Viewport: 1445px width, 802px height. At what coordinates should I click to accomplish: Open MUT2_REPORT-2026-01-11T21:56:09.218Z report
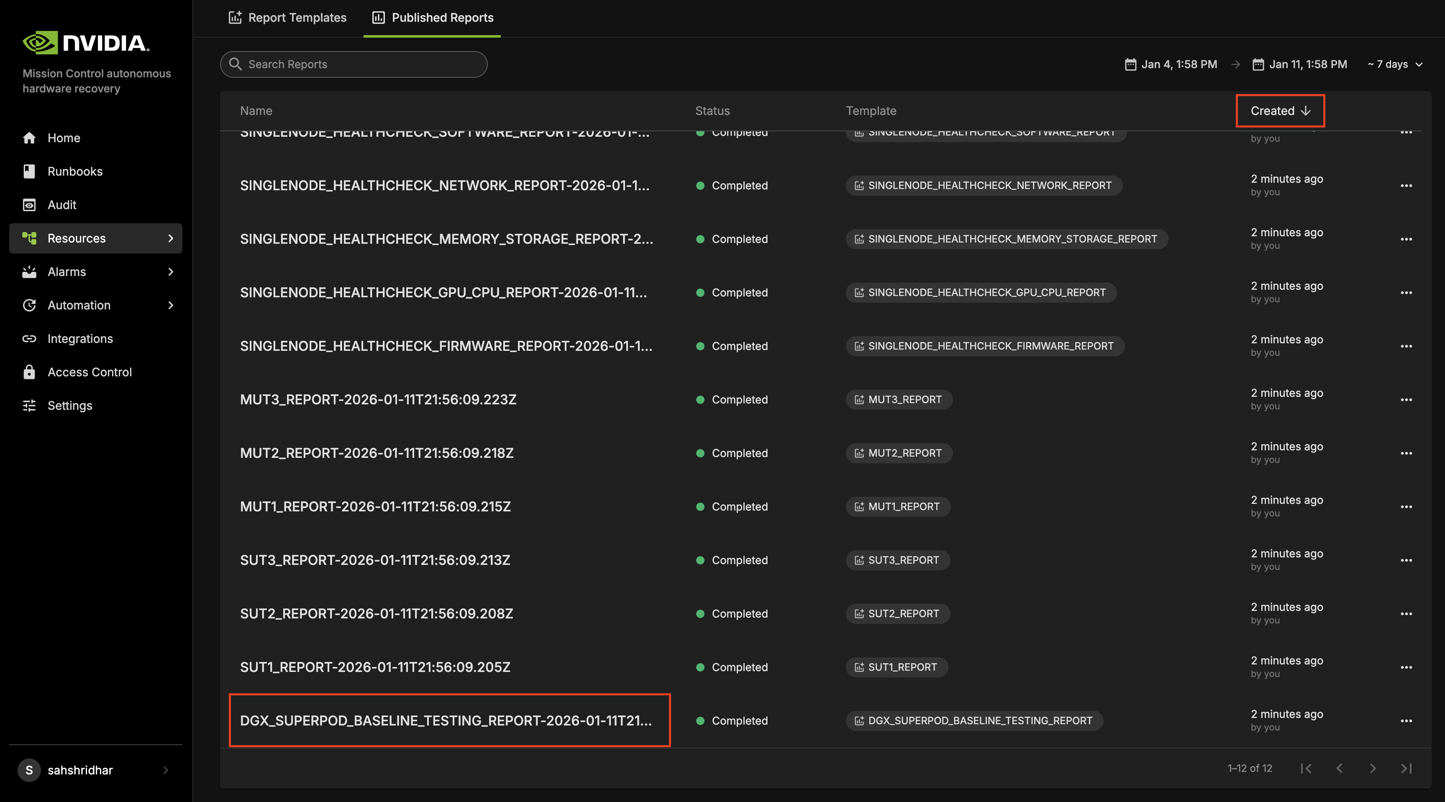coord(377,453)
